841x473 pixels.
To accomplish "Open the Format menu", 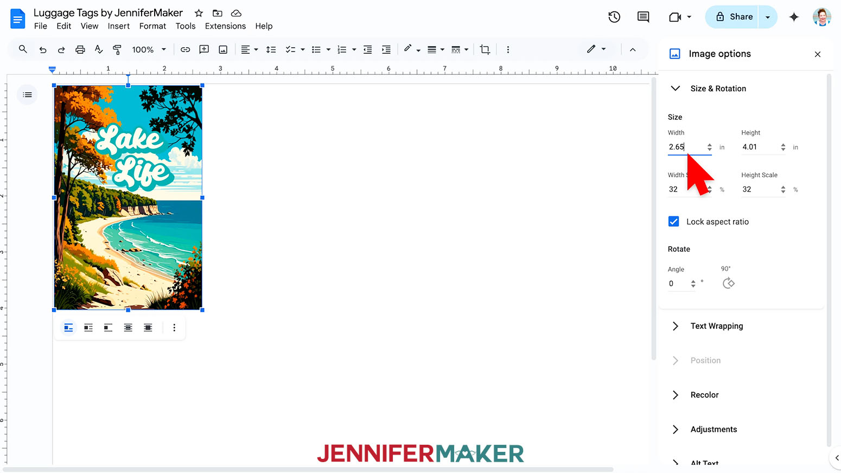I will pos(152,26).
